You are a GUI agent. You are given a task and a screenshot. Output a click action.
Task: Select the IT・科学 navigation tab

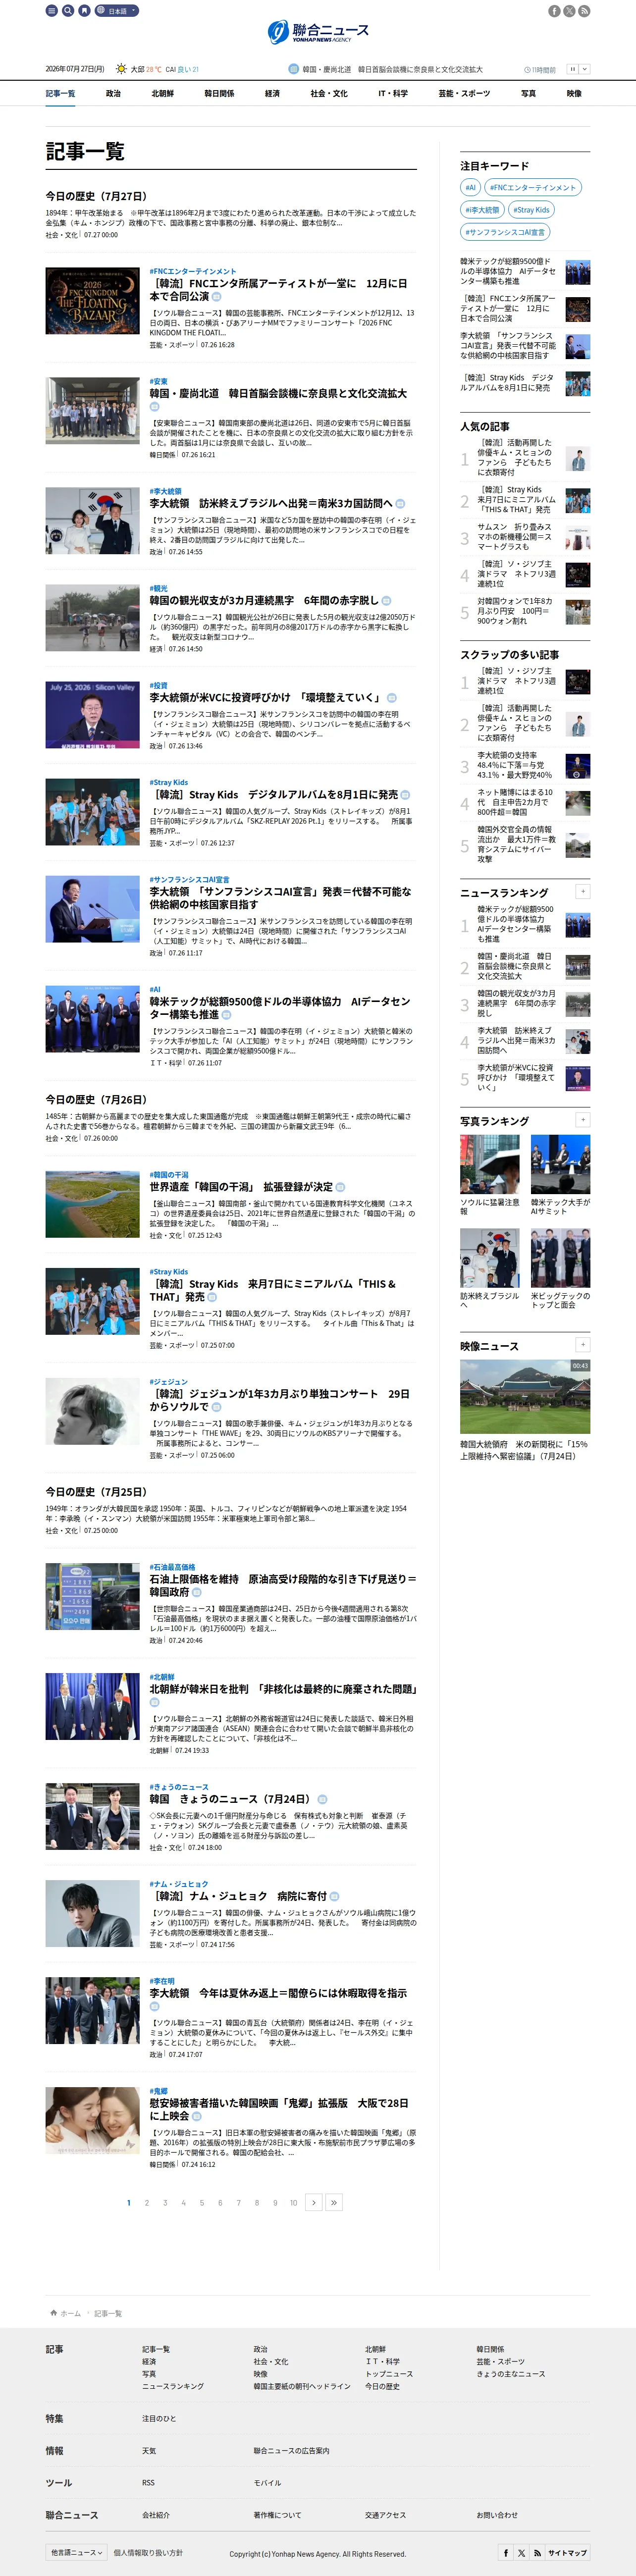click(x=393, y=94)
